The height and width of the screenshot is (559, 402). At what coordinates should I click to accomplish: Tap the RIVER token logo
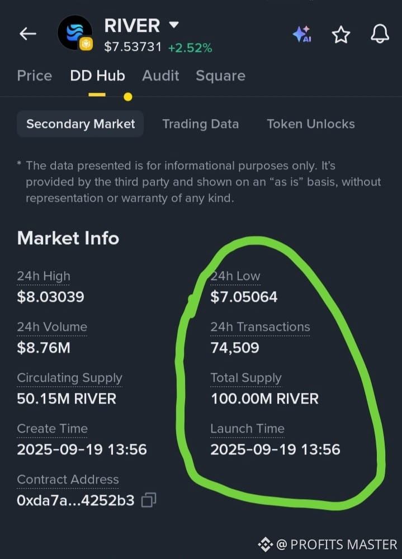click(x=75, y=33)
